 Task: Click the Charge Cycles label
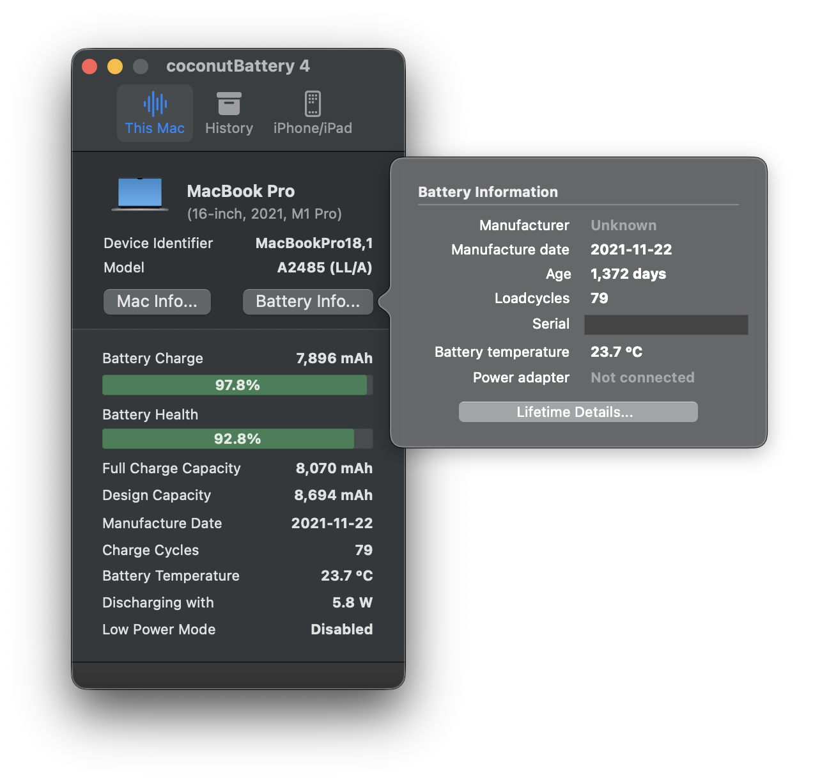coord(151,550)
